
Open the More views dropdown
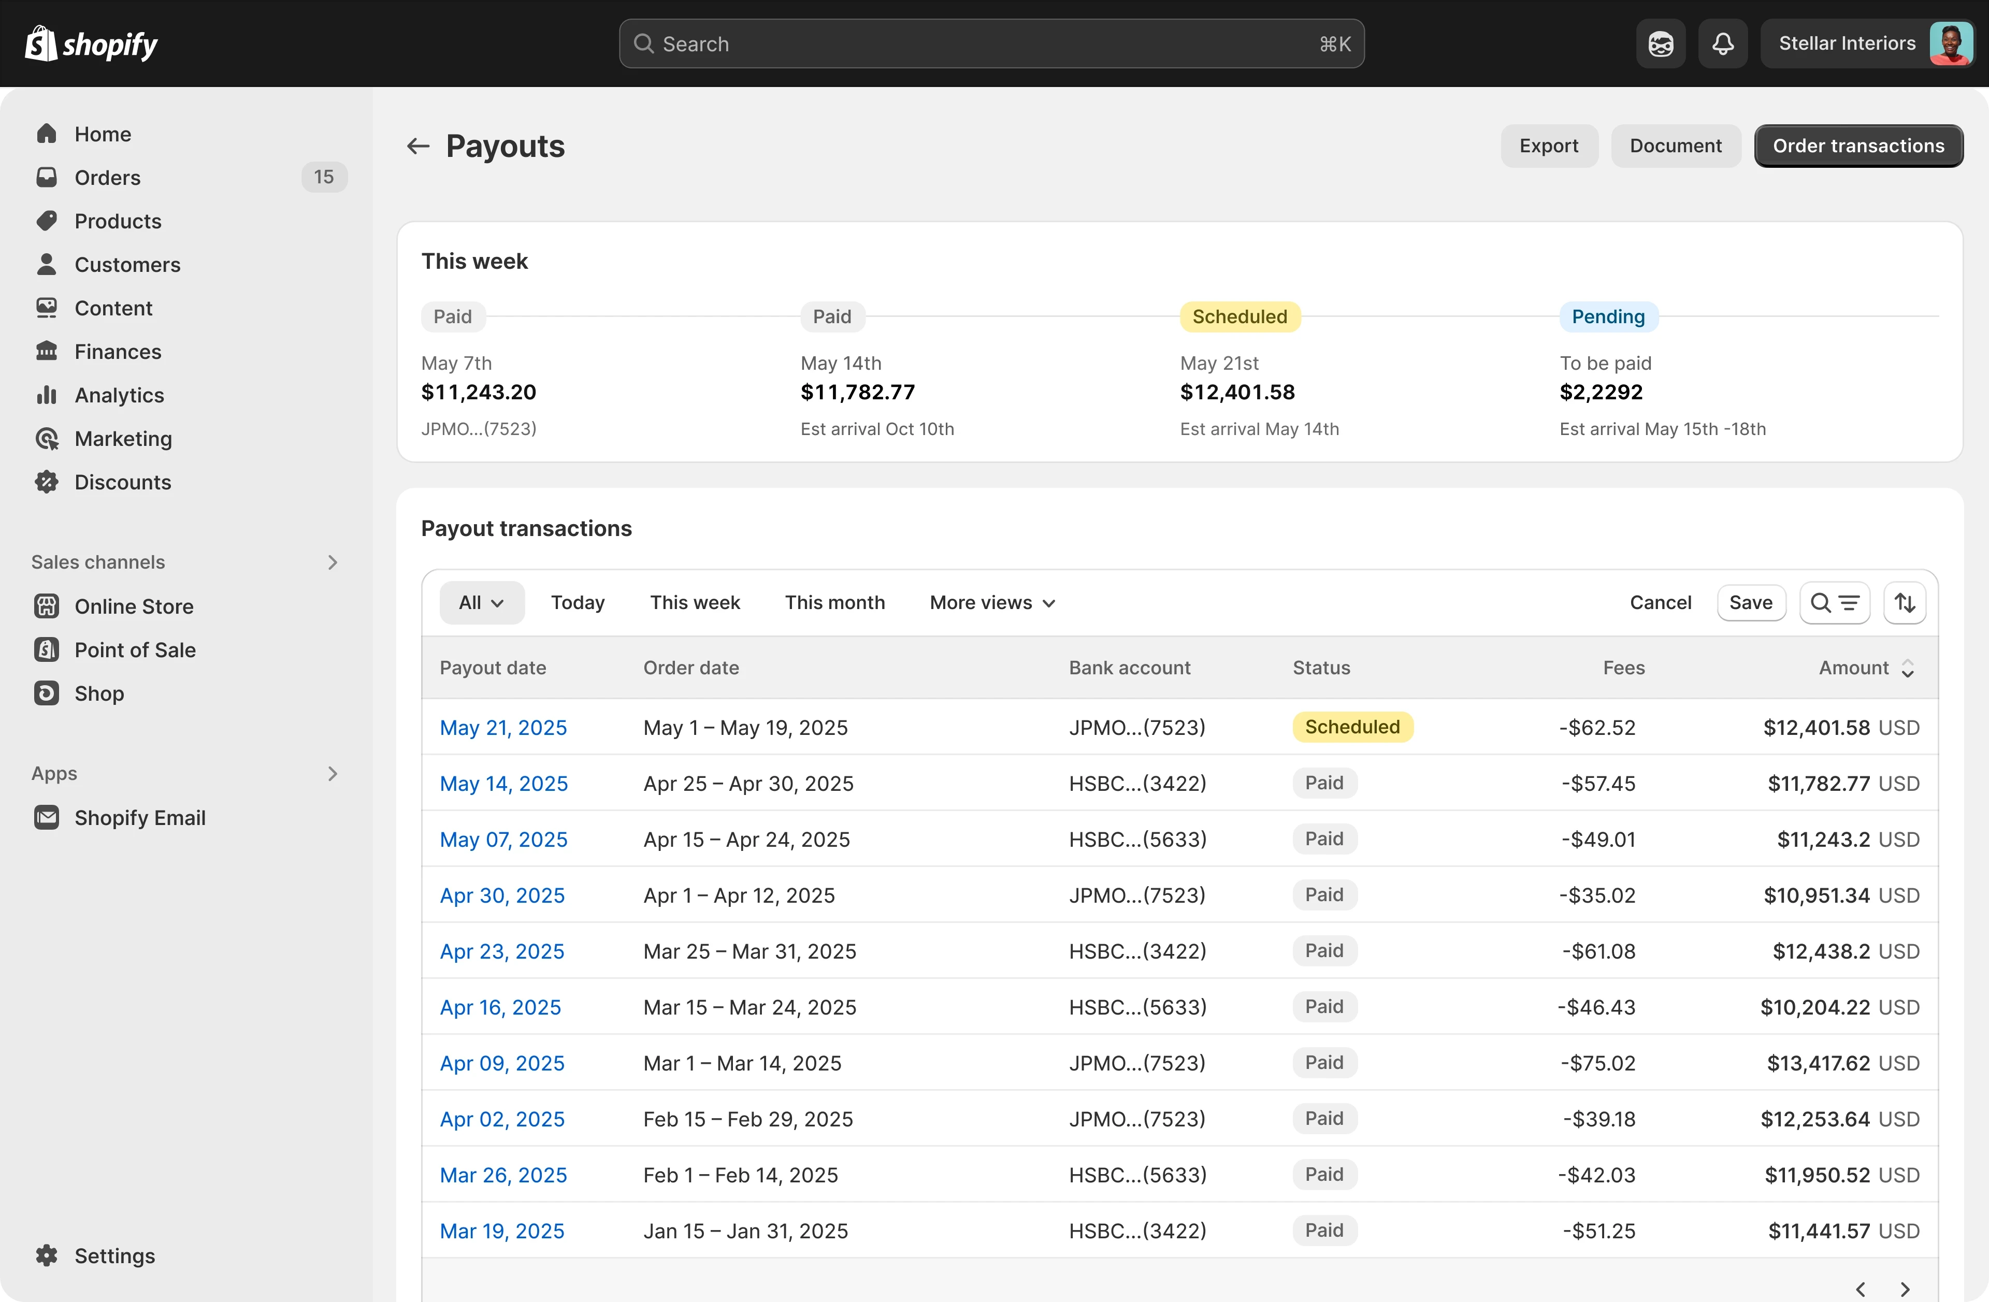point(992,602)
